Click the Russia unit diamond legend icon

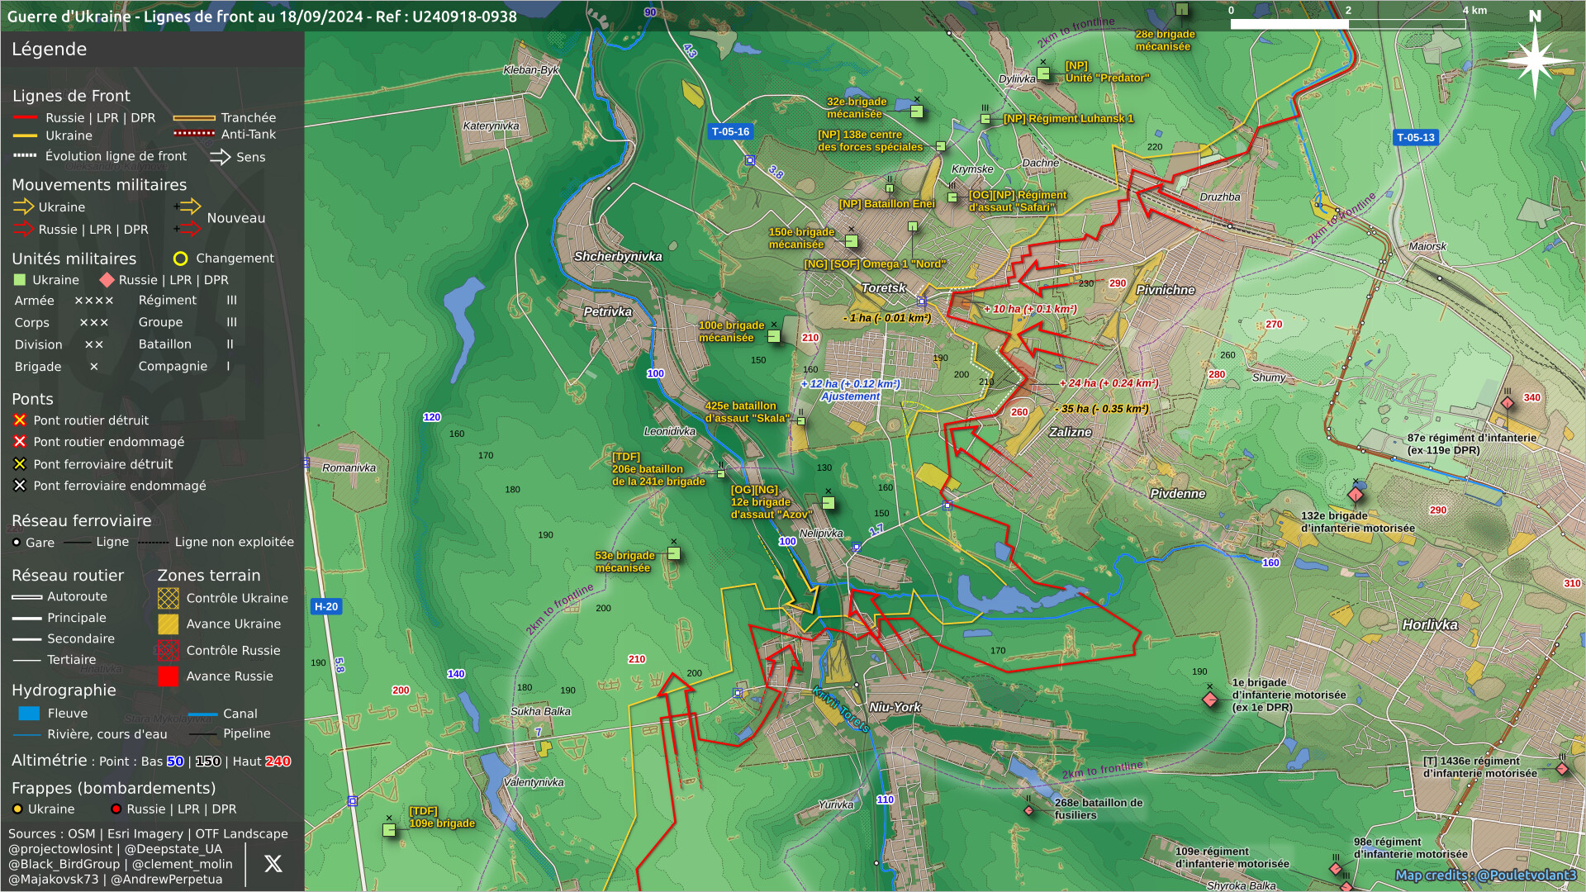click(x=107, y=280)
